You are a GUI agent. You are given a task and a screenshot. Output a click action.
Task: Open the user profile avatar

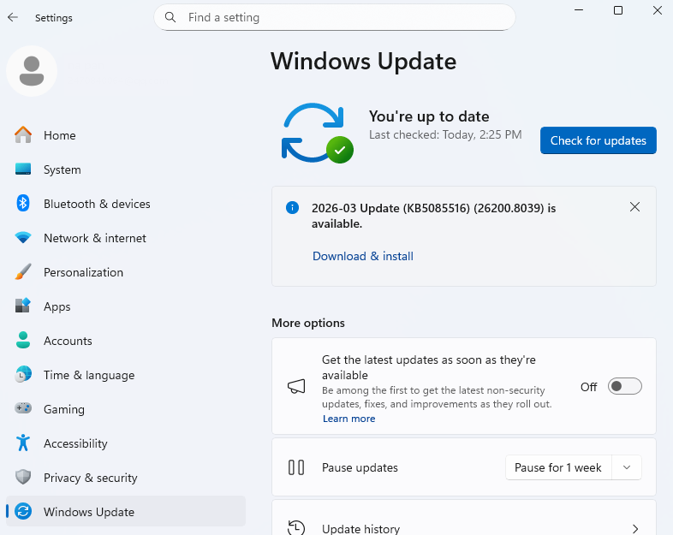pos(32,71)
